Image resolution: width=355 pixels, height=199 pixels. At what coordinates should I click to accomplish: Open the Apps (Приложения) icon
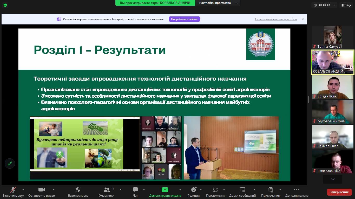pos(215,190)
